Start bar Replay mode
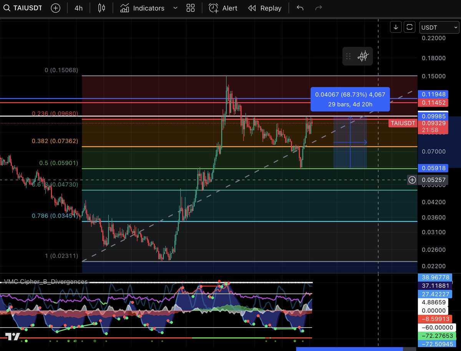The width and height of the screenshot is (461, 351). (x=265, y=8)
